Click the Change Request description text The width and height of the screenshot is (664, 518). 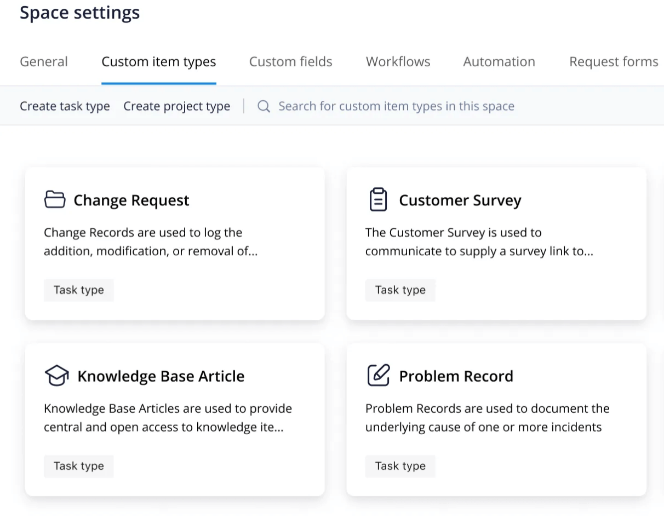tap(151, 242)
